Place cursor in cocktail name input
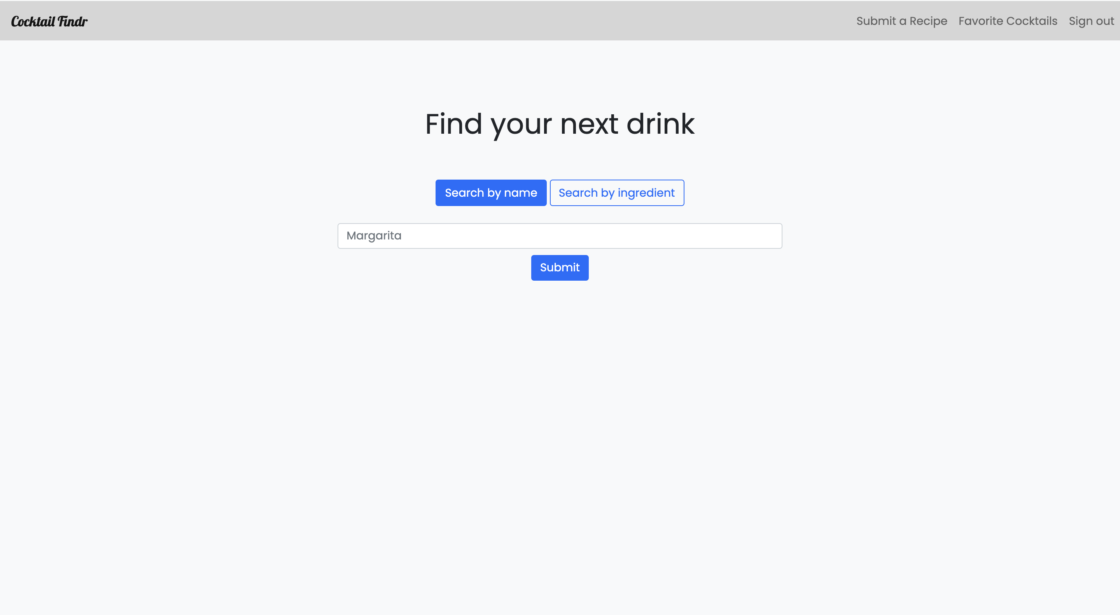 [x=560, y=236]
